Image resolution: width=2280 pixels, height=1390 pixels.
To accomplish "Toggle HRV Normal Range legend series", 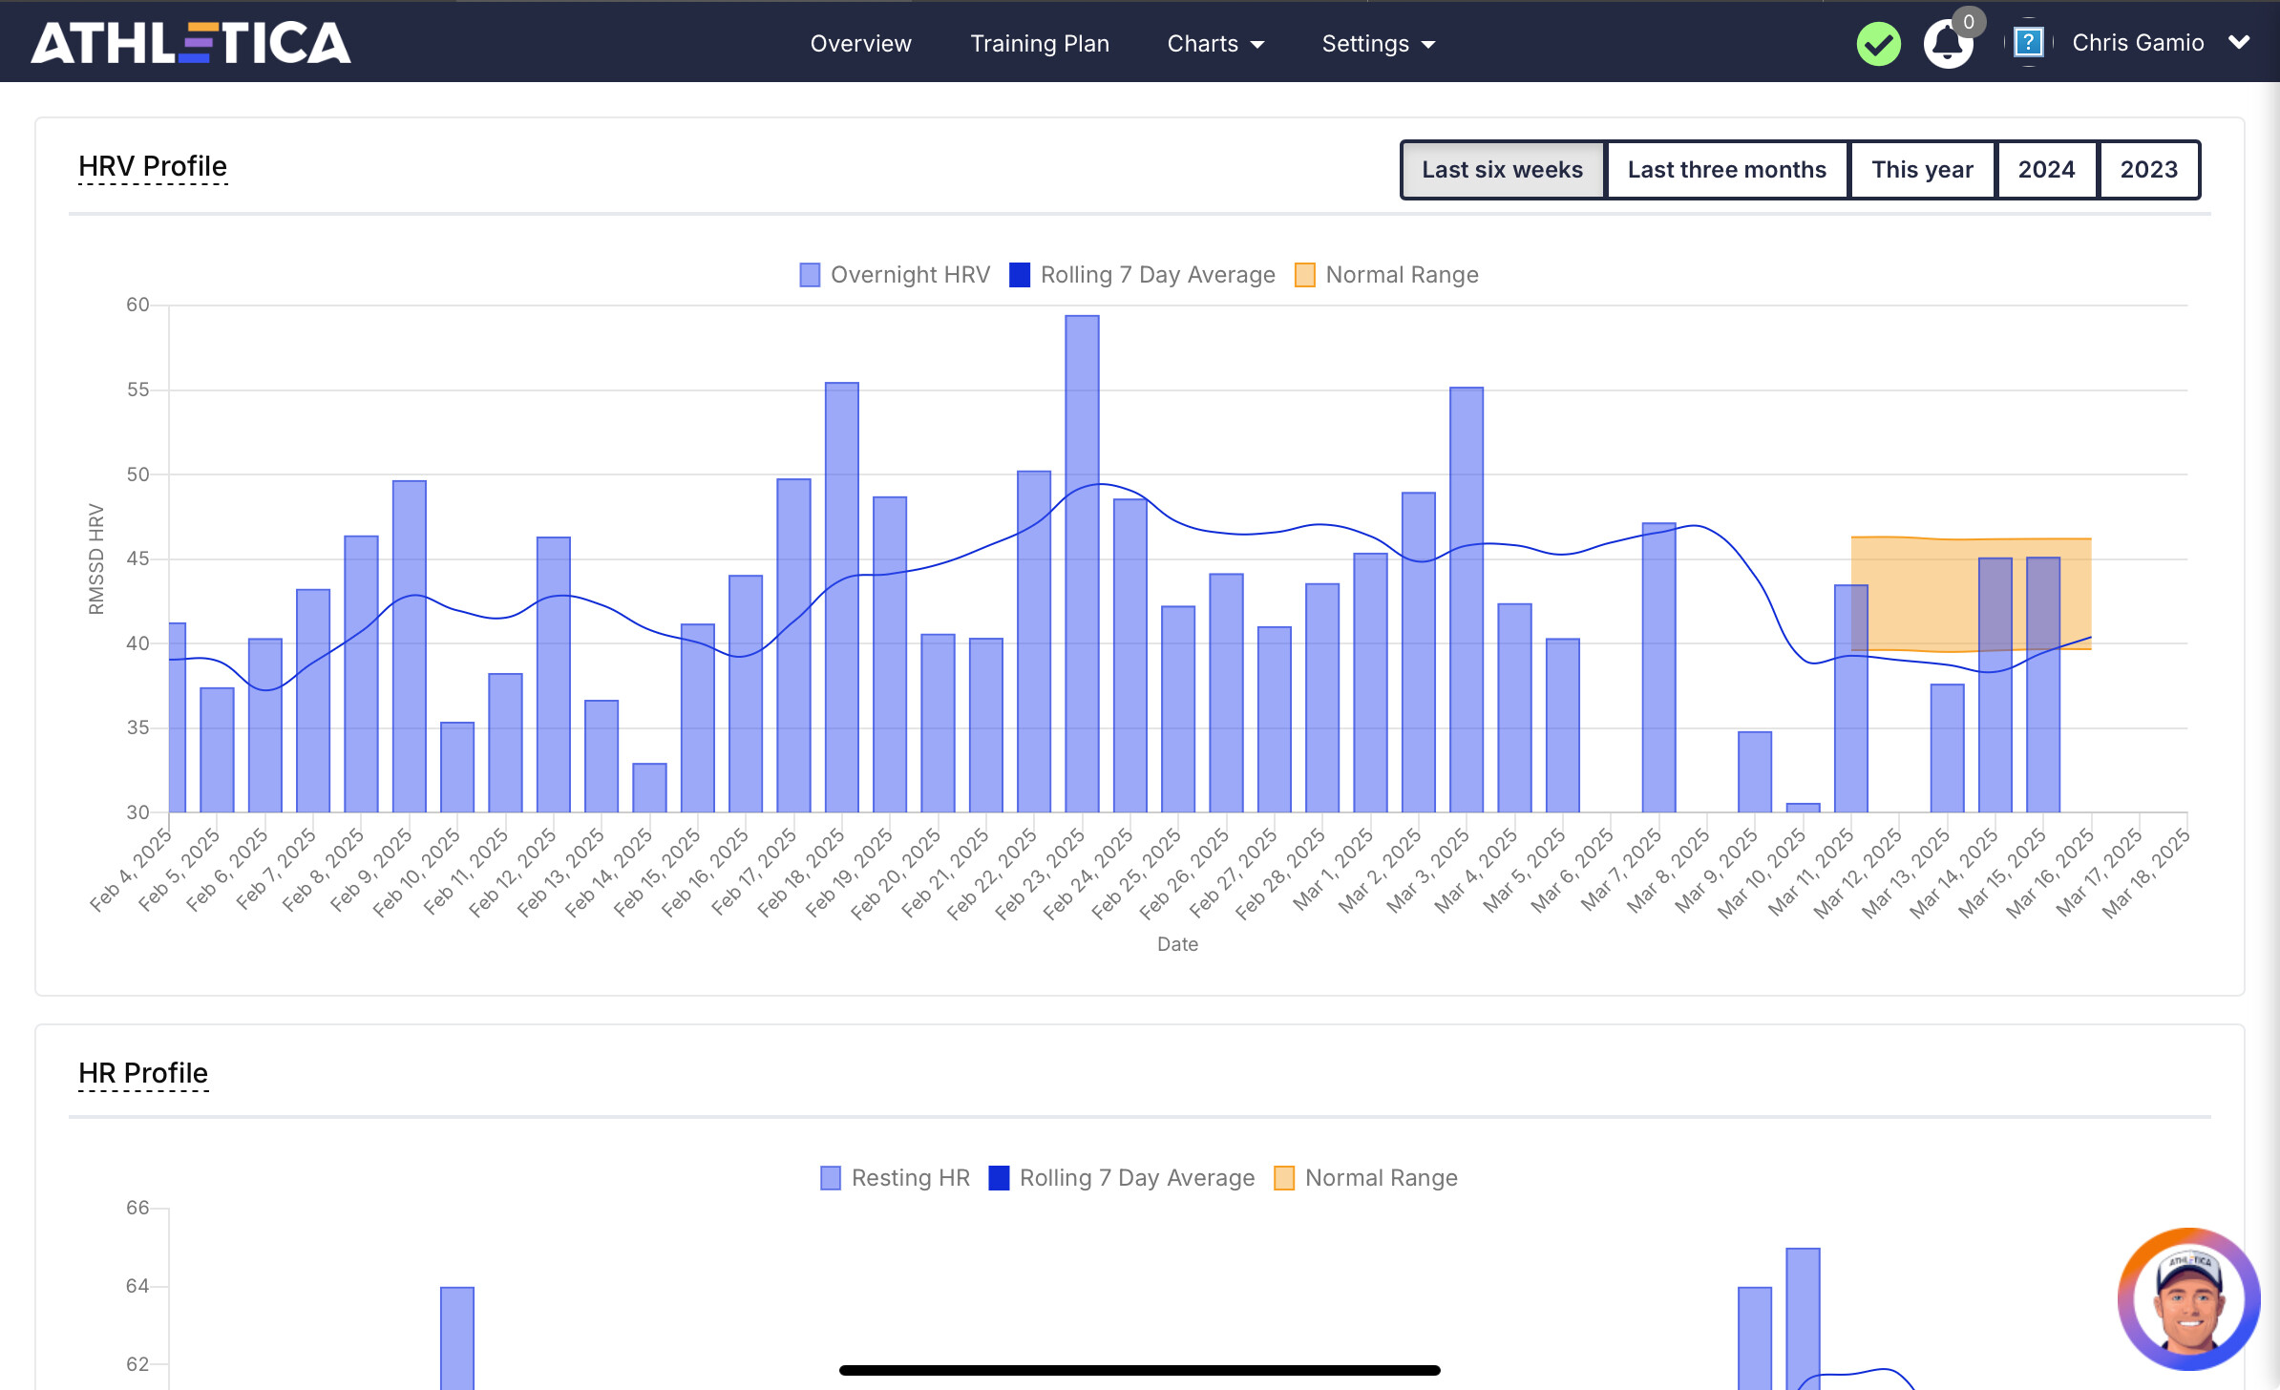I will [1386, 275].
